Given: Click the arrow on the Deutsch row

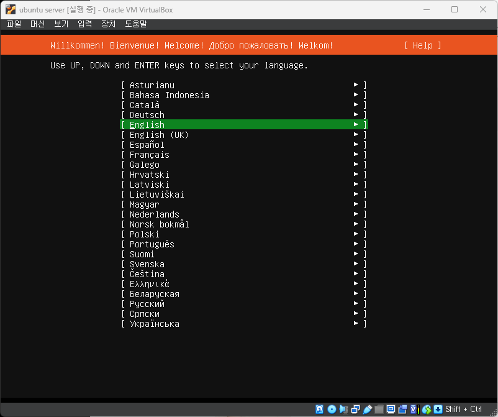Looking at the screenshot, I should point(356,114).
